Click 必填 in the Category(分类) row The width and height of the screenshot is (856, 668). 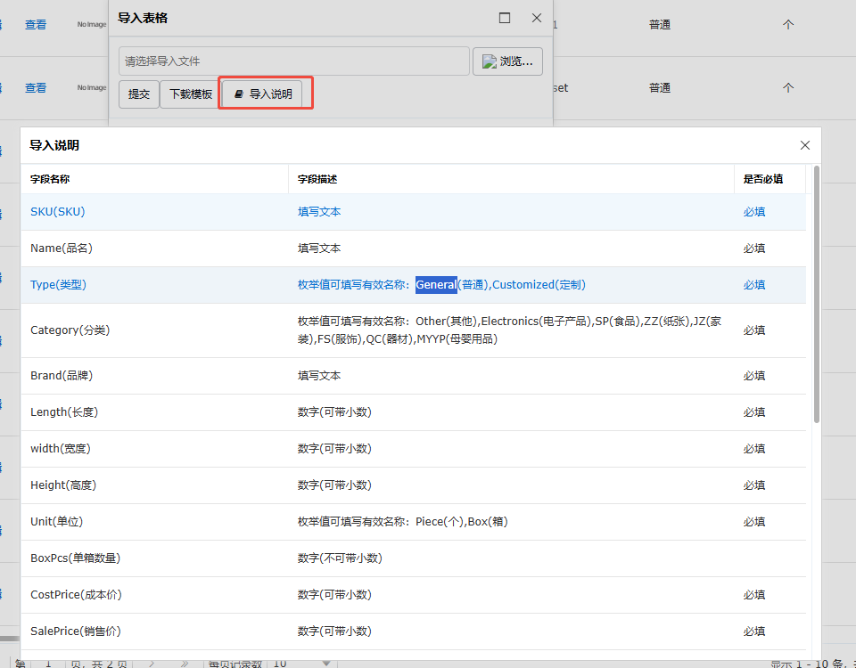click(x=754, y=330)
